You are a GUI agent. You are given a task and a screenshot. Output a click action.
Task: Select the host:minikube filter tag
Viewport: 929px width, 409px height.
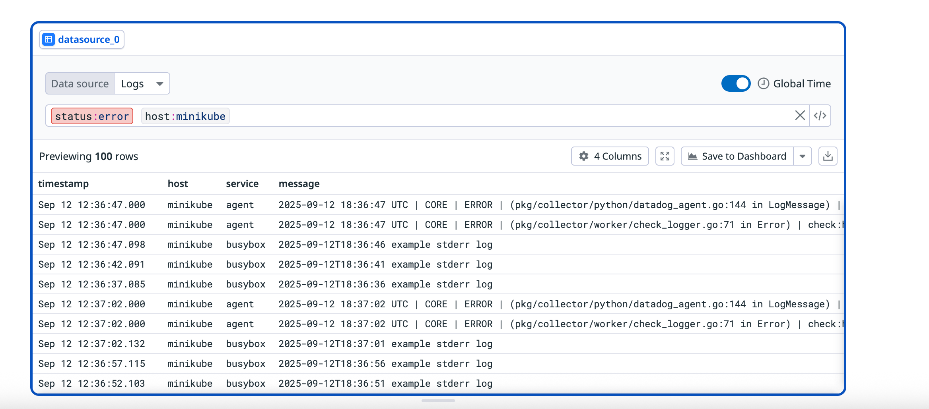click(x=185, y=116)
